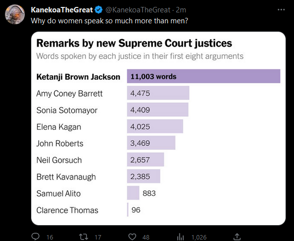Select the tweet text about women speaking
The image size is (294, 241).
109,21
